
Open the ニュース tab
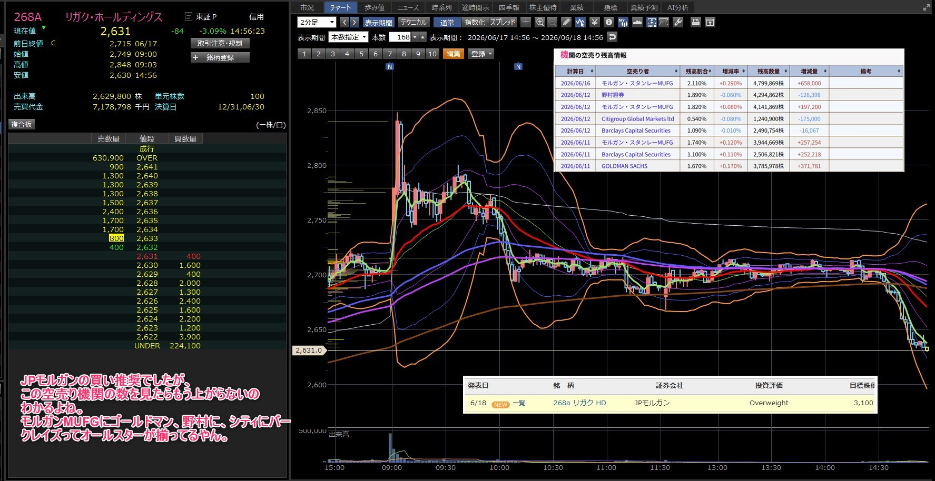click(408, 7)
